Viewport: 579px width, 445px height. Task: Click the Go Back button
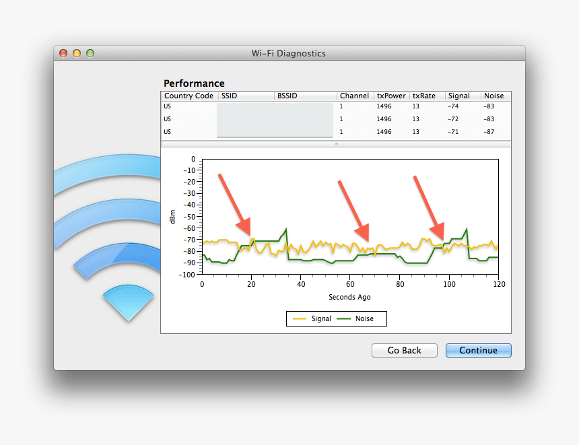click(x=405, y=350)
